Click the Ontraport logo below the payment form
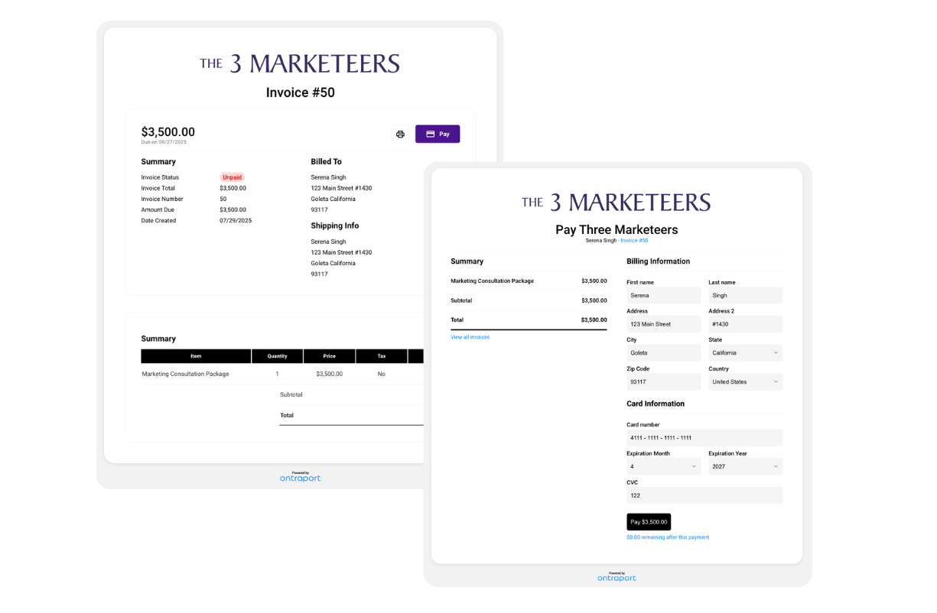 [x=617, y=577]
